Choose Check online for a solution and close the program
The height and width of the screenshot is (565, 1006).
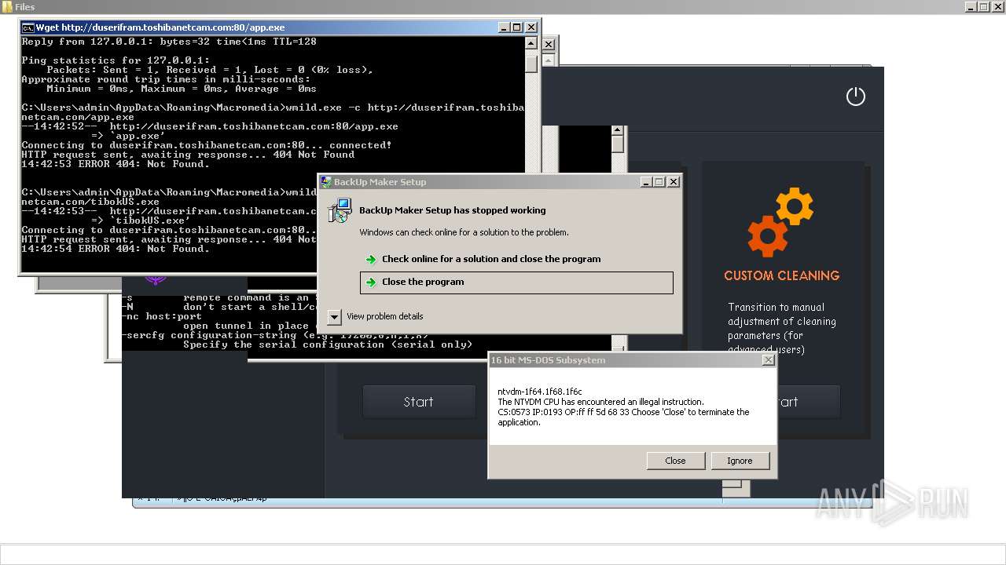pyautogui.click(x=491, y=259)
